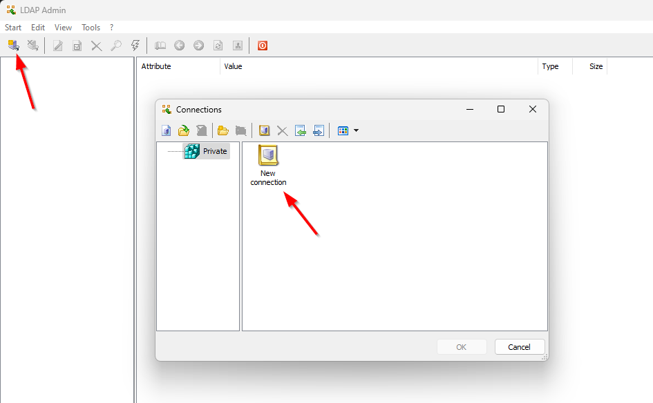This screenshot has height=403, width=653.
Task: Click the new storage document icon
Action: (x=166, y=130)
